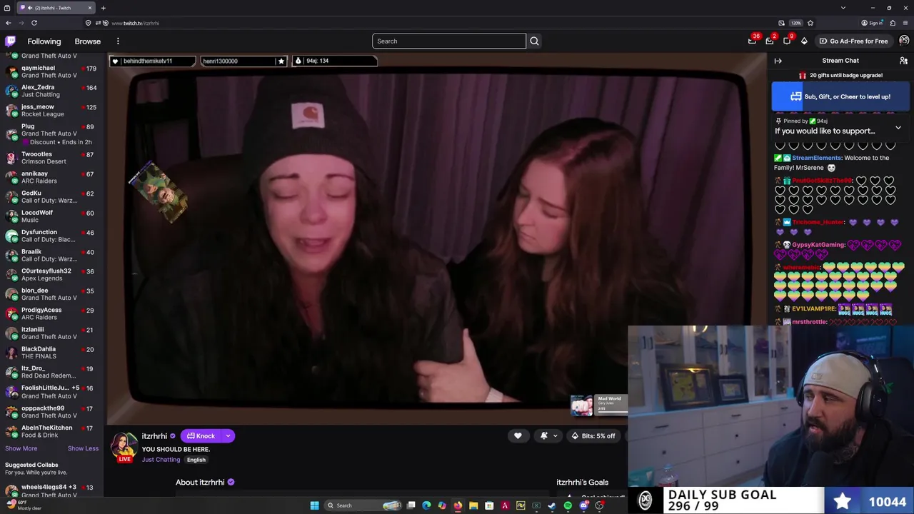Image resolution: width=914 pixels, height=514 pixels.
Task: Click the Get Bits diamond icon
Action: (x=804, y=41)
